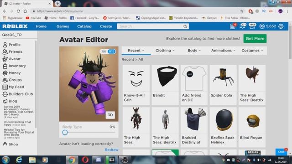The image size is (292, 164).
Task: Expand the Recent dropdown tab
Action: [136, 51]
